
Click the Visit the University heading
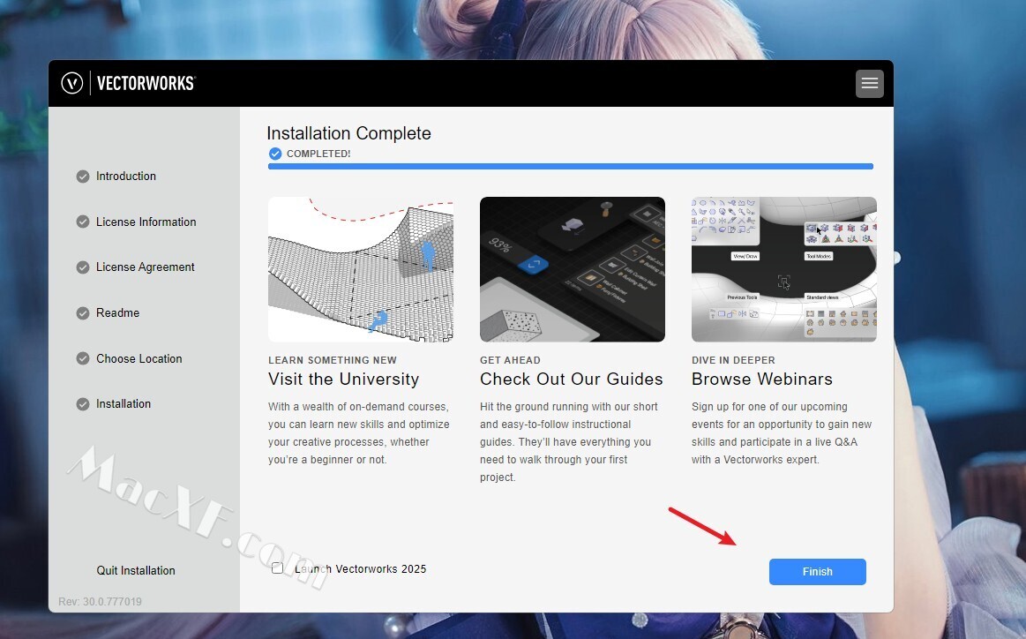point(343,380)
